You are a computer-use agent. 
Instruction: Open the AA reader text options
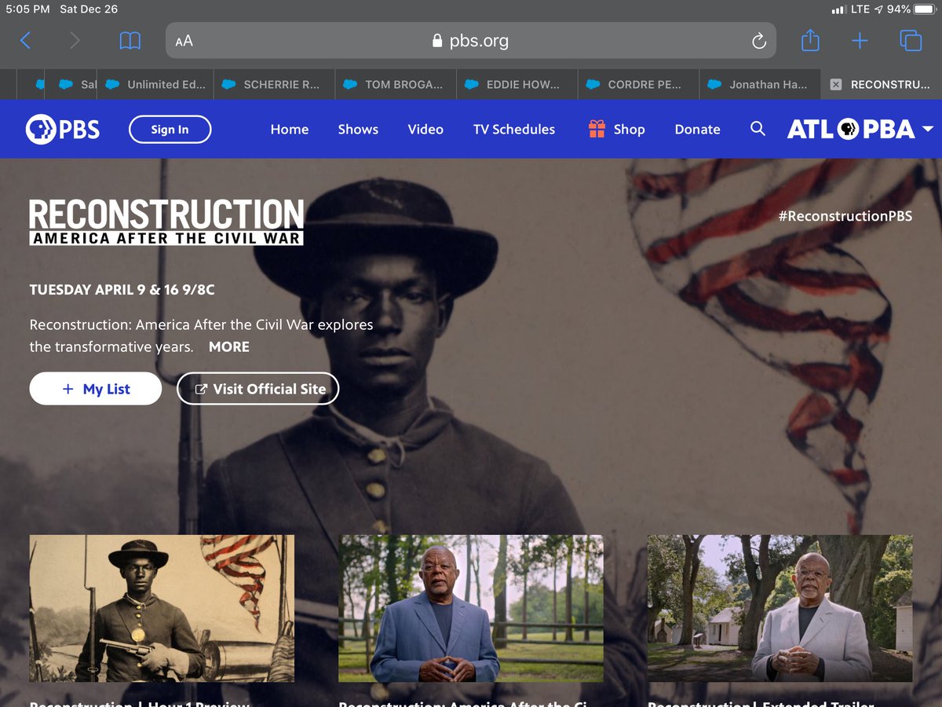(184, 41)
